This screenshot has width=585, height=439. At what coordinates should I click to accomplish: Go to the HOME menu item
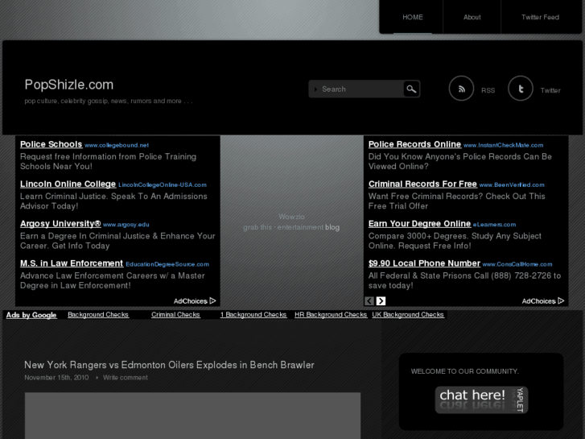point(413,17)
